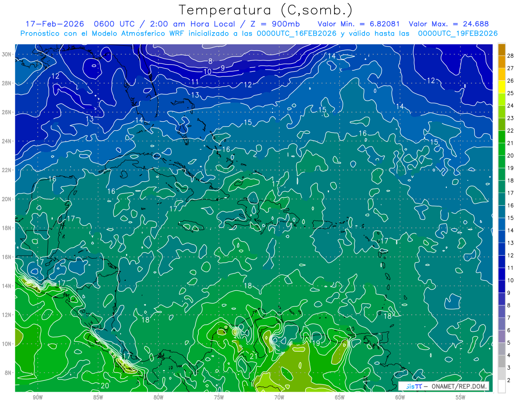
Task: Click the contour label "19" on the map
Action: 316,343
